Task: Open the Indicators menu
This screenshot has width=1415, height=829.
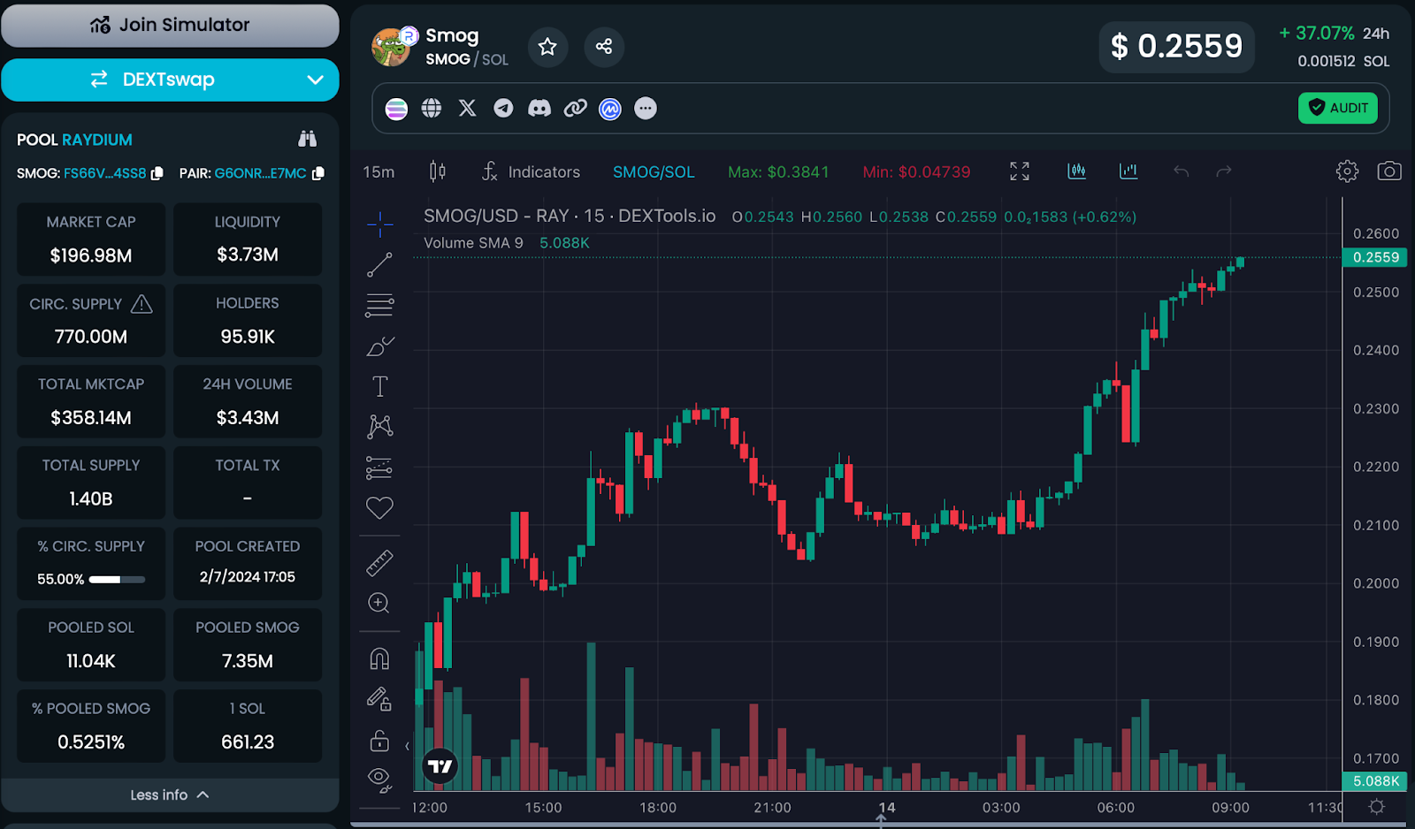Action: pyautogui.click(x=531, y=171)
